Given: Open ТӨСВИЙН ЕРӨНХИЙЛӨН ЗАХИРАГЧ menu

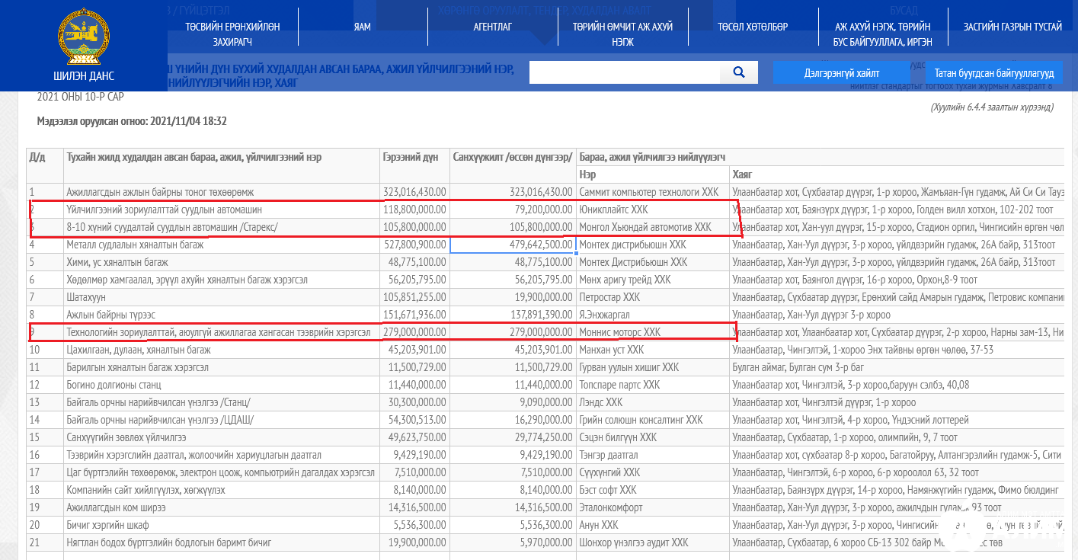Looking at the screenshot, I should [232, 34].
